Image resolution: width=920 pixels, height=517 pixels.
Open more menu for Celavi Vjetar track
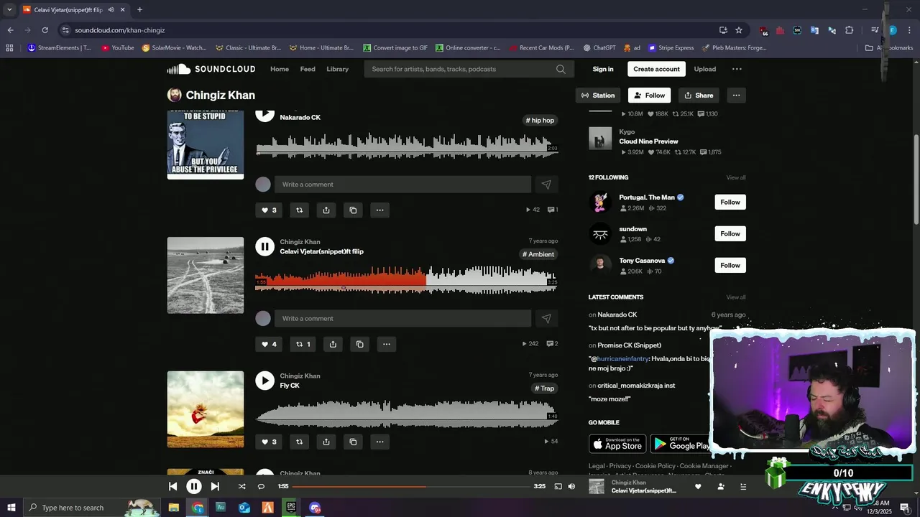coord(387,344)
